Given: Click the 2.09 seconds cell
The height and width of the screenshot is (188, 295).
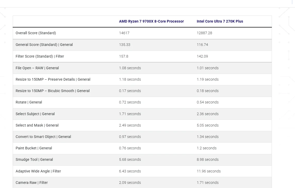Looking at the screenshot, I should point(130,183).
